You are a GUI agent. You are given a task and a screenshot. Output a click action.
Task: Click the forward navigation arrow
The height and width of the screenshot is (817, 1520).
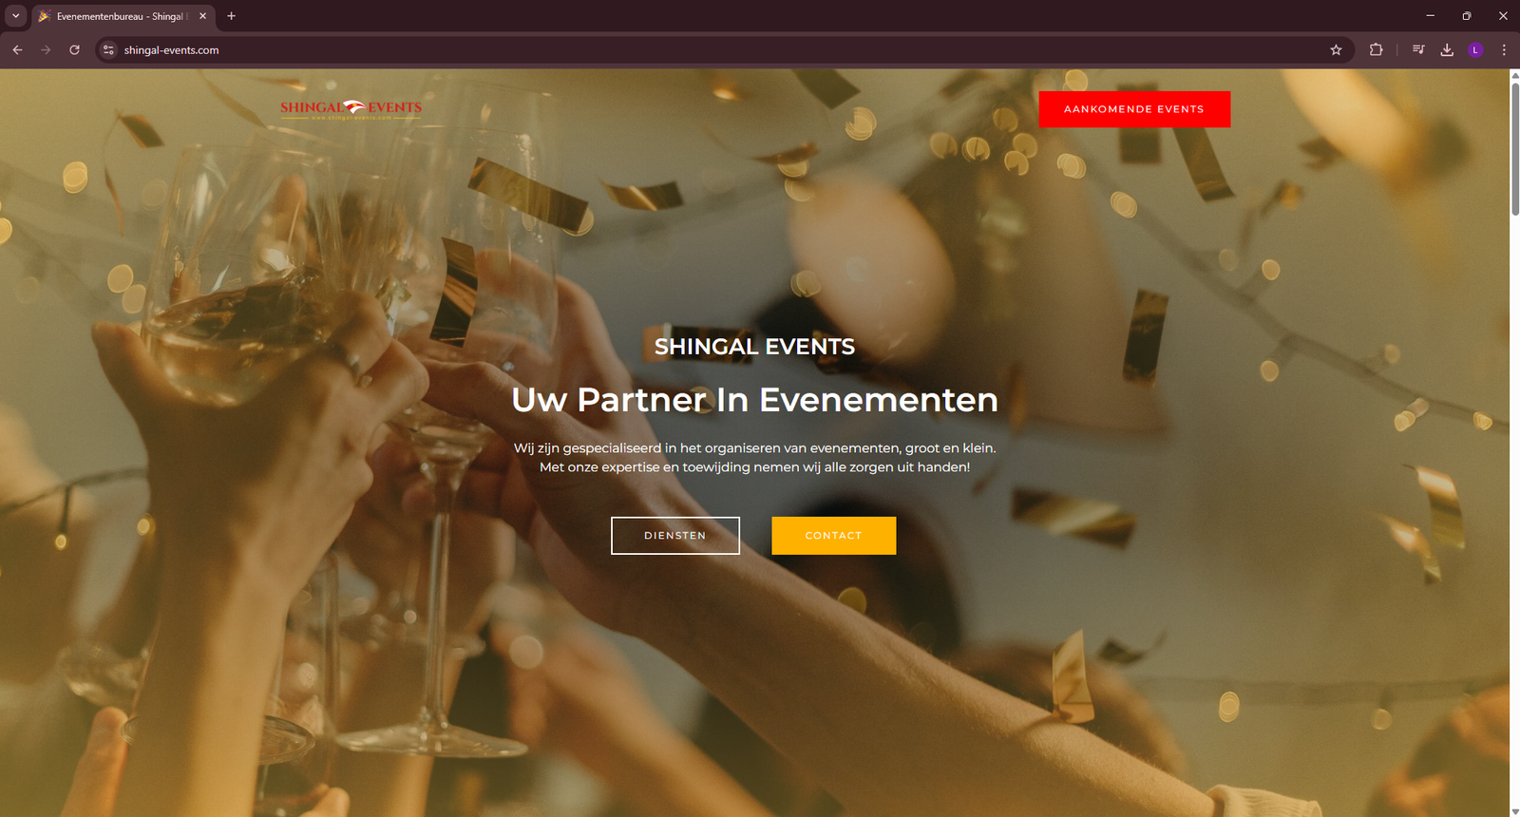(46, 49)
